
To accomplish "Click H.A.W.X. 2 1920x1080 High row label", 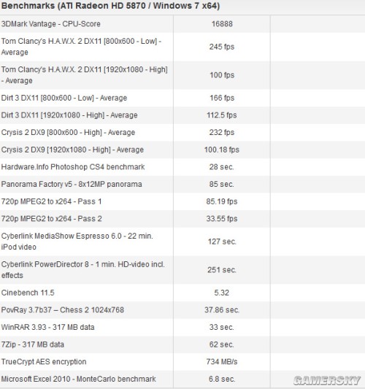I will tap(85, 75).
